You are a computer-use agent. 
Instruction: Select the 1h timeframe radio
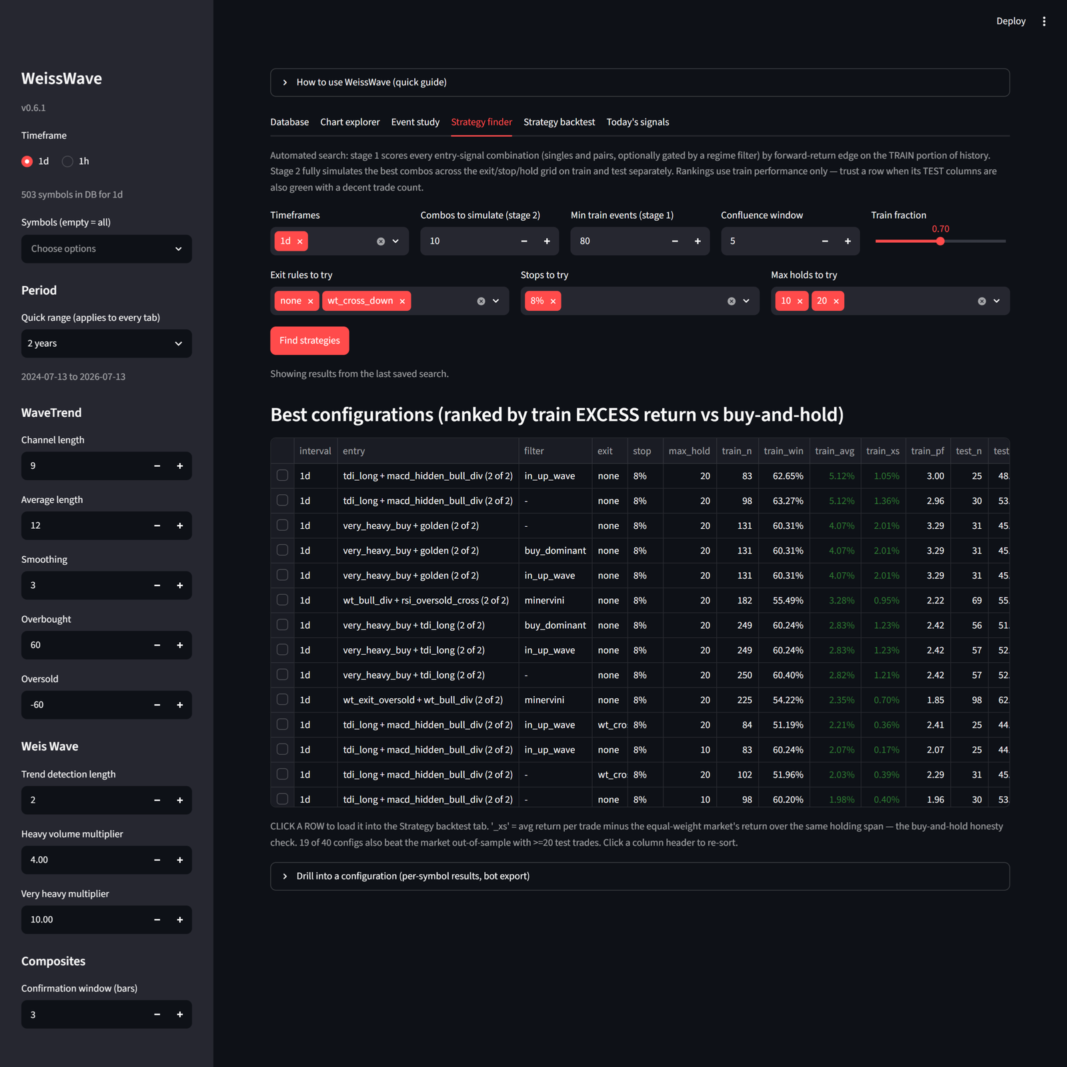pos(67,161)
